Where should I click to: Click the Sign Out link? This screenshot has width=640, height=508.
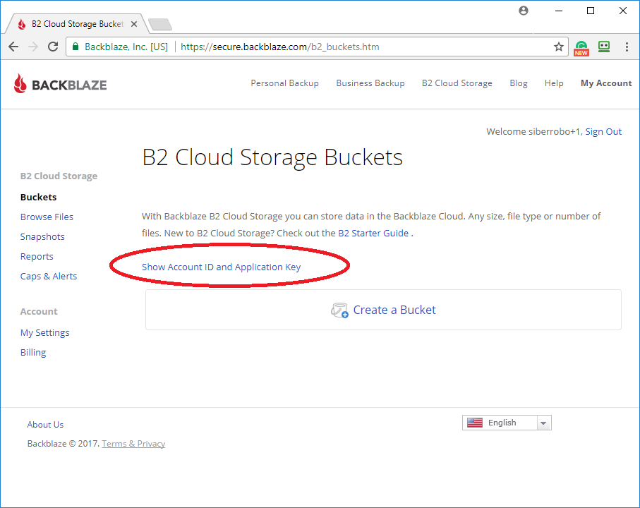point(603,132)
